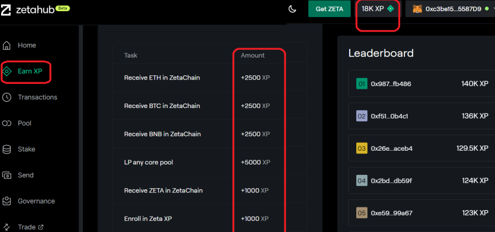Click Receive BTC in ZetaChain task
495x232 pixels.
click(x=162, y=106)
